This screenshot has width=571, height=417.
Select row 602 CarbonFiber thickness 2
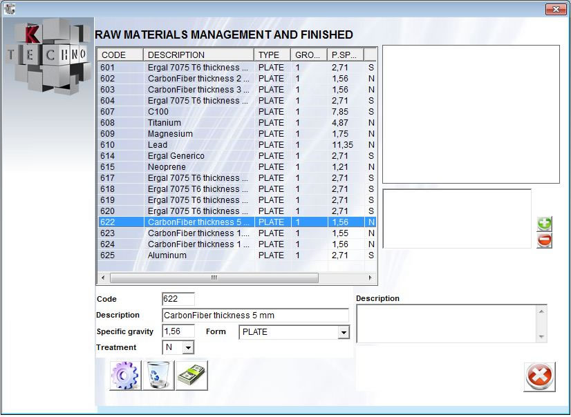237,79
